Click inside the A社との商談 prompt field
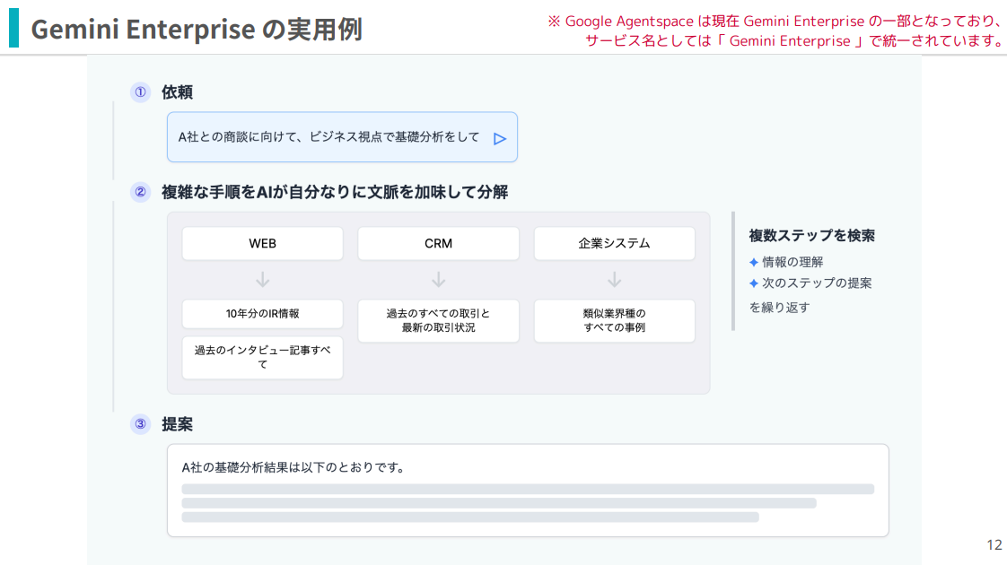The height and width of the screenshot is (565, 1007). coord(323,138)
